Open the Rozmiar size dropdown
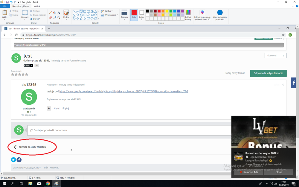Image resolution: width=299 pixels, height=187 pixels. [124, 14]
